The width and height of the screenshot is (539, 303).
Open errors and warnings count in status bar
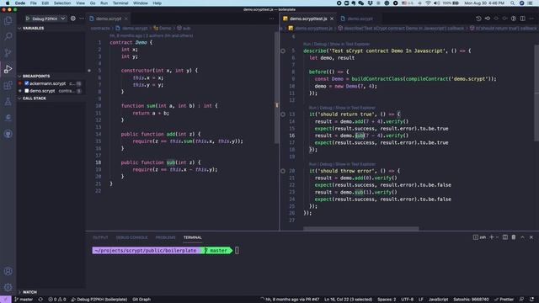57,300
